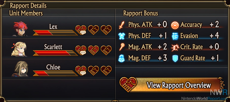
Task: Select Chloe's character portrait
Action: click(x=20, y=69)
